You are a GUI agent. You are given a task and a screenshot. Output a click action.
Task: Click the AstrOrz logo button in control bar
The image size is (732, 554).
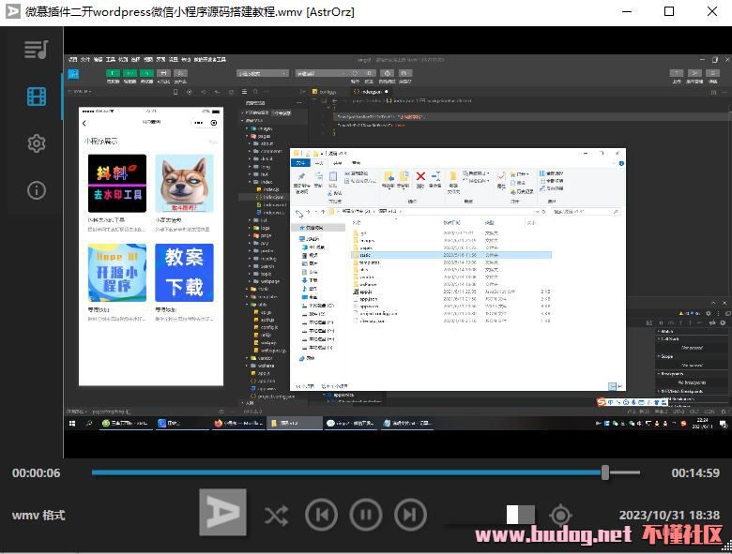222,512
